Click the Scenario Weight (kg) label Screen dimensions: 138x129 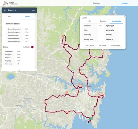(14, 38)
